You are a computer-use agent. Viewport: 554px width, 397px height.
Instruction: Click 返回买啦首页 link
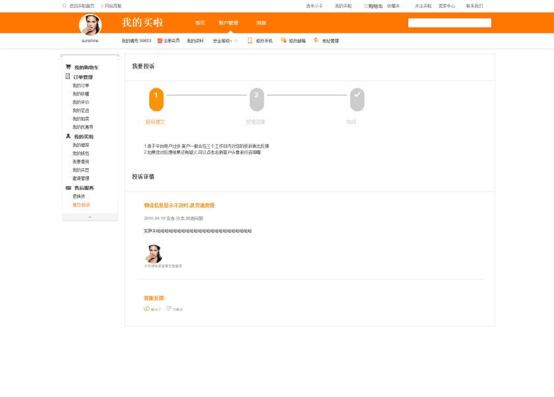point(82,6)
